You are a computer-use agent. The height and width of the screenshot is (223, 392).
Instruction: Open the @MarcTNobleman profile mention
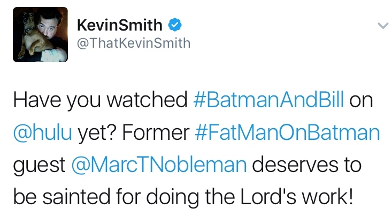pos(158,164)
